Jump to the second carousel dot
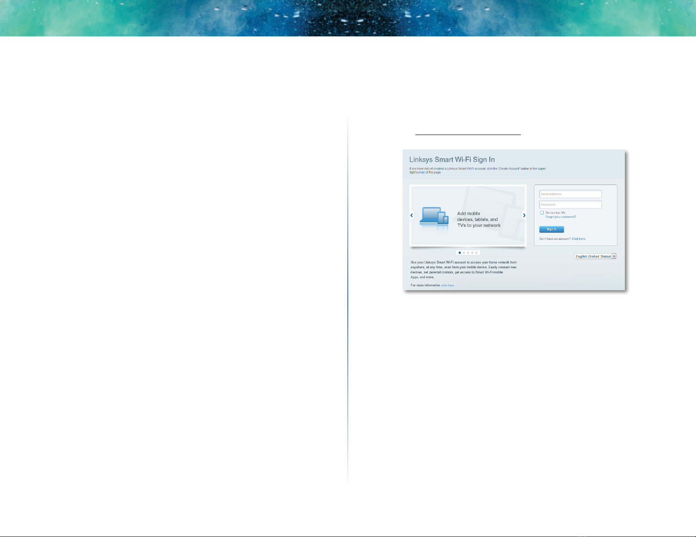The image size is (696, 537). point(464,253)
